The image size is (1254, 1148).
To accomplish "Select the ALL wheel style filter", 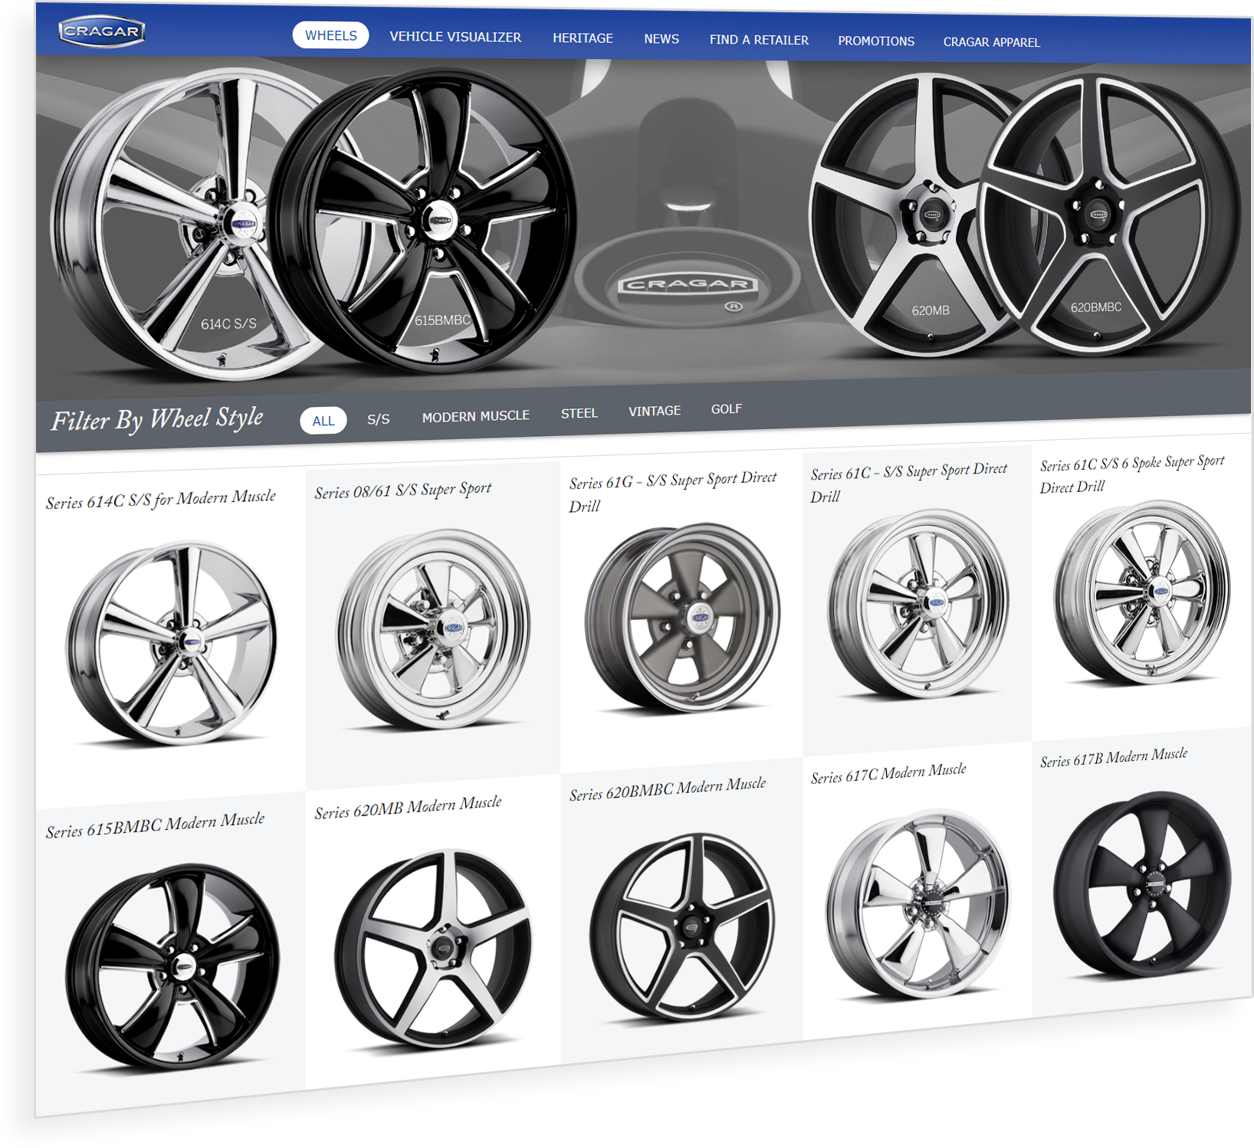I will coord(323,421).
